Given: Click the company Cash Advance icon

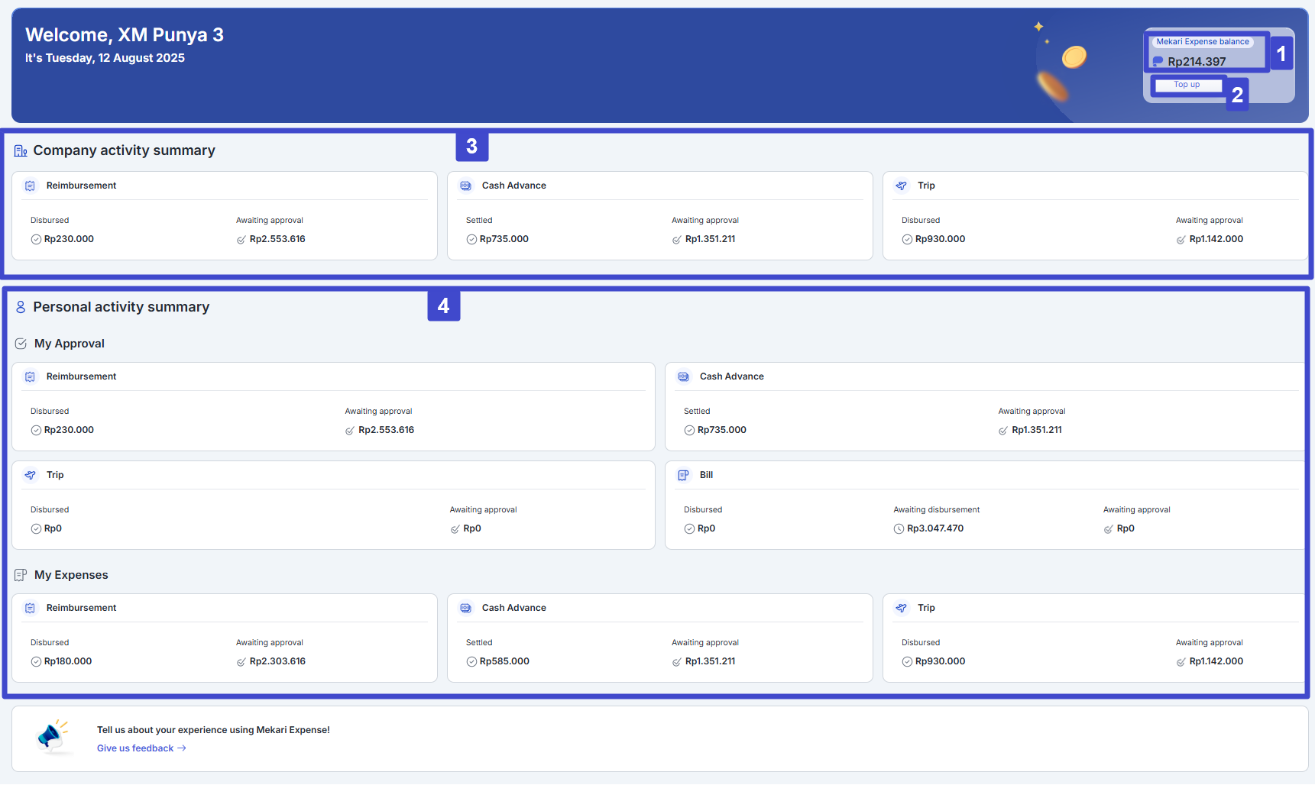Looking at the screenshot, I should click(x=465, y=186).
